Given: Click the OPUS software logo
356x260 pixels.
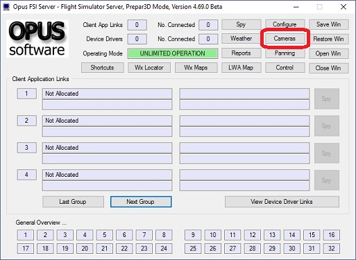Looking at the screenshot, I should (x=37, y=39).
